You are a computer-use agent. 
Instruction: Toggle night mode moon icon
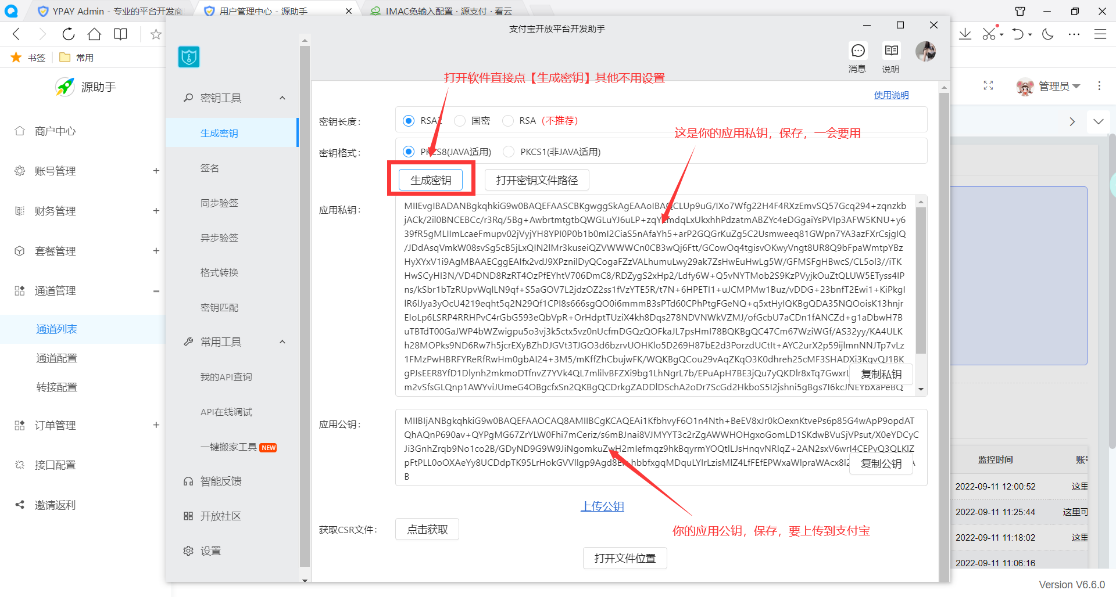[1048, 34]
